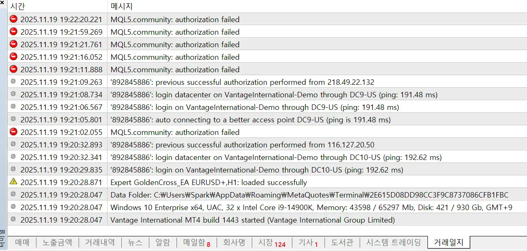Click the info icon on the 19:20:32.893 row
Image resolution: width=527 pixels, height=251 pixels.
(13, 145)
